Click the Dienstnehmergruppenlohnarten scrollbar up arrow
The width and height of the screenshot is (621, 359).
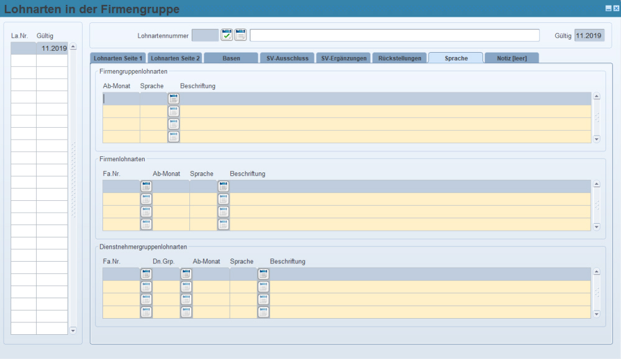pyautogui.click(x=596, y=272)
